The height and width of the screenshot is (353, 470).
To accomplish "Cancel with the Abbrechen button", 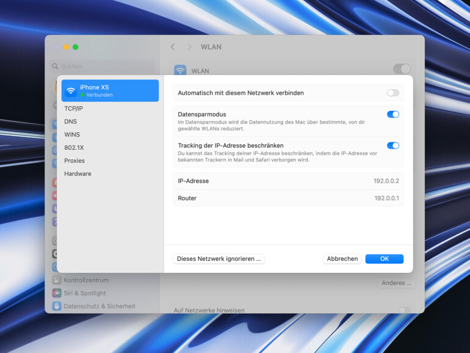I will [342, 259].
